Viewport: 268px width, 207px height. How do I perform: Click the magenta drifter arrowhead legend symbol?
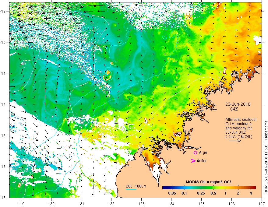(x=193, y=161)
